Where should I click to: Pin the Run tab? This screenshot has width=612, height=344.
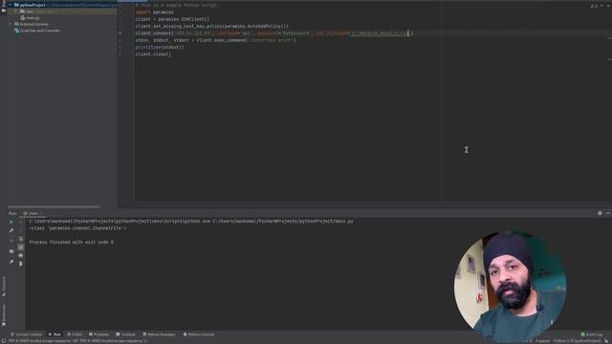tap(11, 262)
